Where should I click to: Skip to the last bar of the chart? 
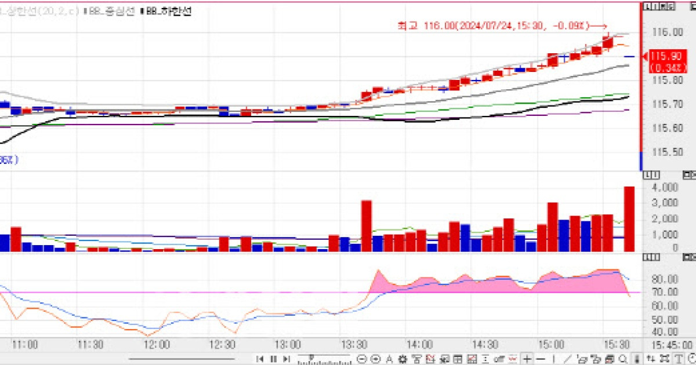coord(286,359)
